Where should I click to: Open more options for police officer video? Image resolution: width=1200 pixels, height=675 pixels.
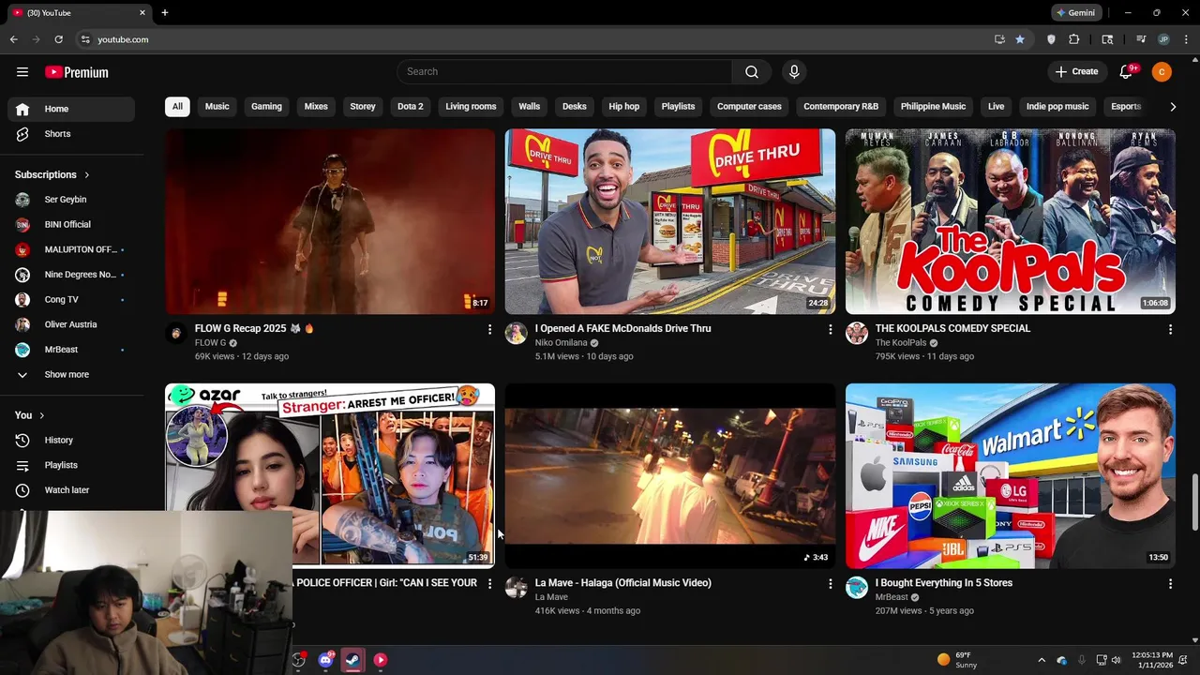pos(489,583)
